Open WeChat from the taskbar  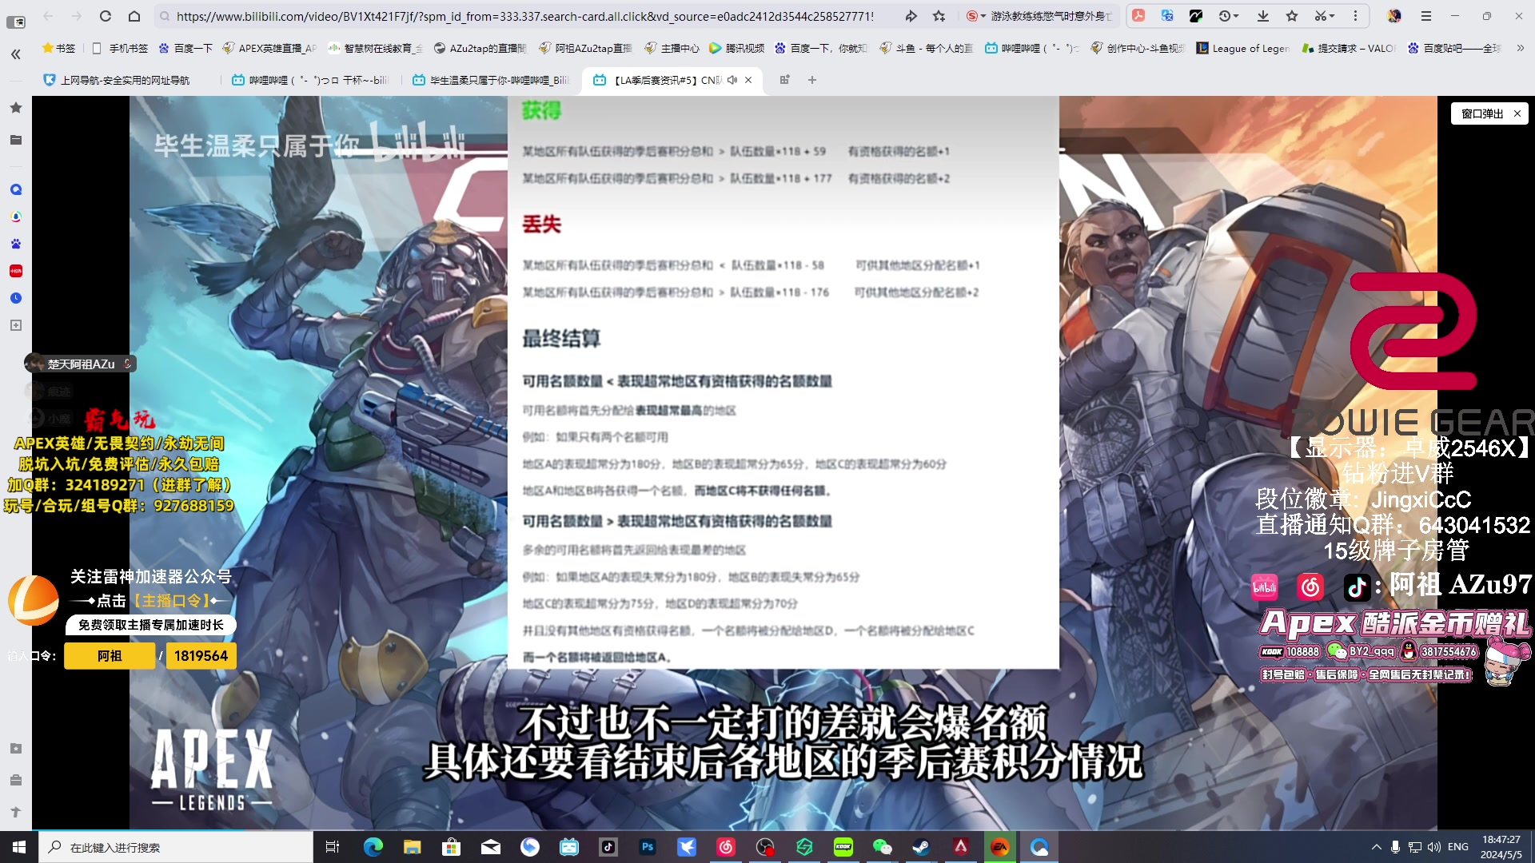pyautogui.click(x=882, y=847)
